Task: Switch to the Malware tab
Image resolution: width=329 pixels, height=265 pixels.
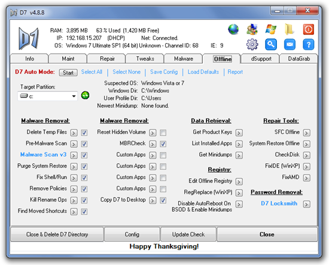Action: 184,59
